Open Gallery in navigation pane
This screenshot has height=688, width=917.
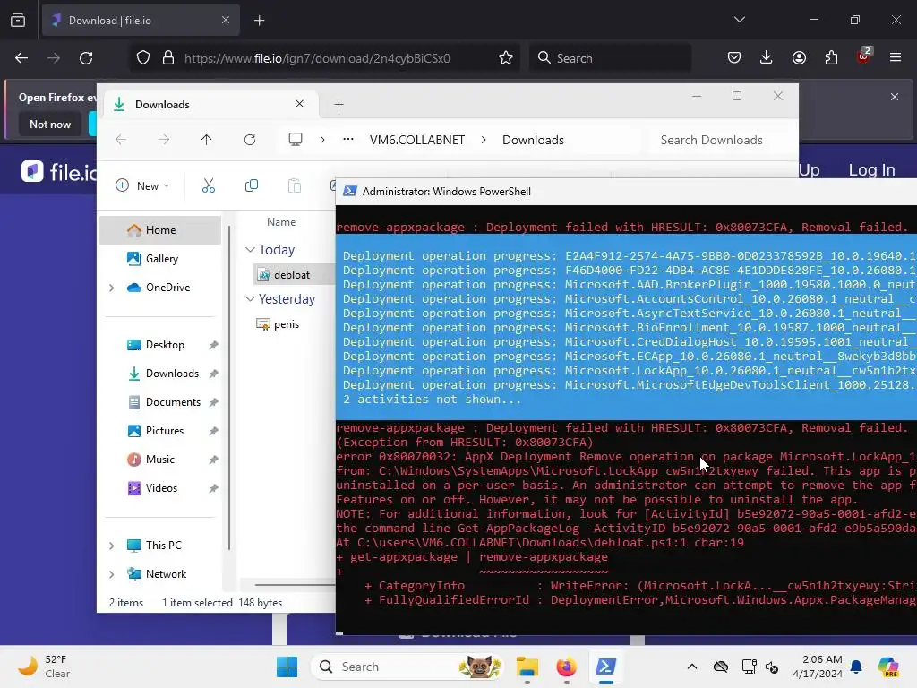159,259
